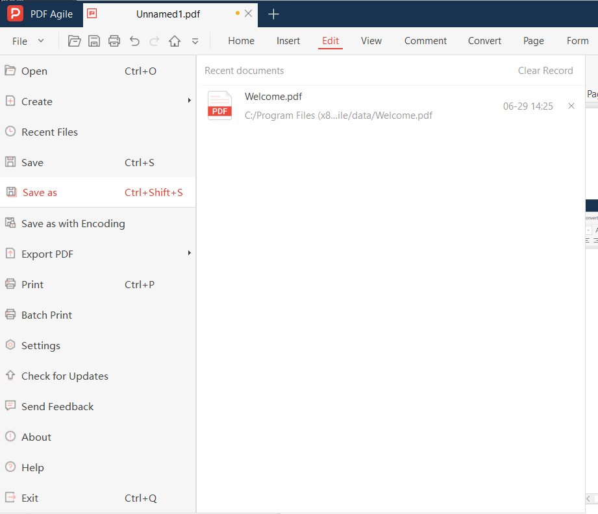Click the Settings gear icon
This screenshot has height=514, width=598.
point(10,345)
